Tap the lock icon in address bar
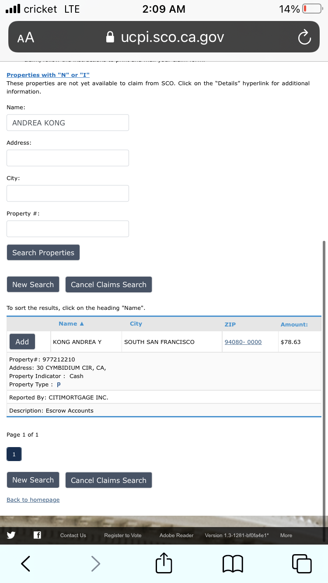328x583 pixels. pos(111,37)
